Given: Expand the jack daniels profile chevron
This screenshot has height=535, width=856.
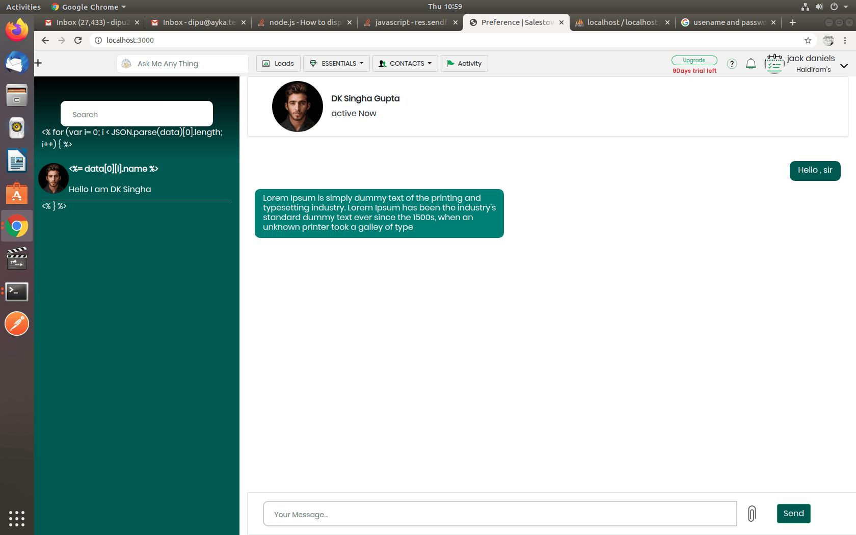Looking at the screenshot, I should [x=844, y=66].
